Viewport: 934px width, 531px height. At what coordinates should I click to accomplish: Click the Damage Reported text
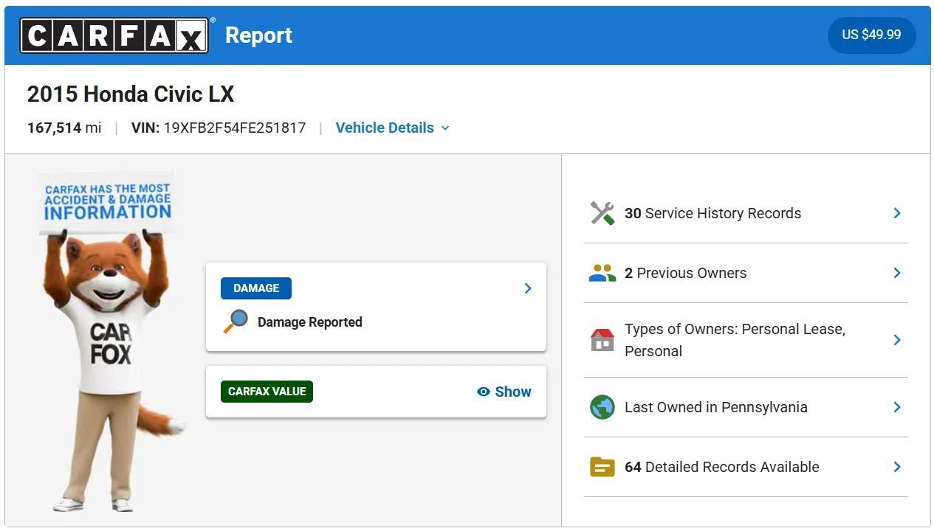pos(310,322)
